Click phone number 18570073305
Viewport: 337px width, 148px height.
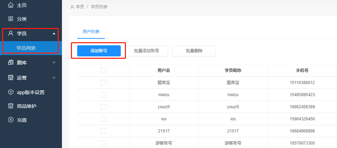point(302,143)
